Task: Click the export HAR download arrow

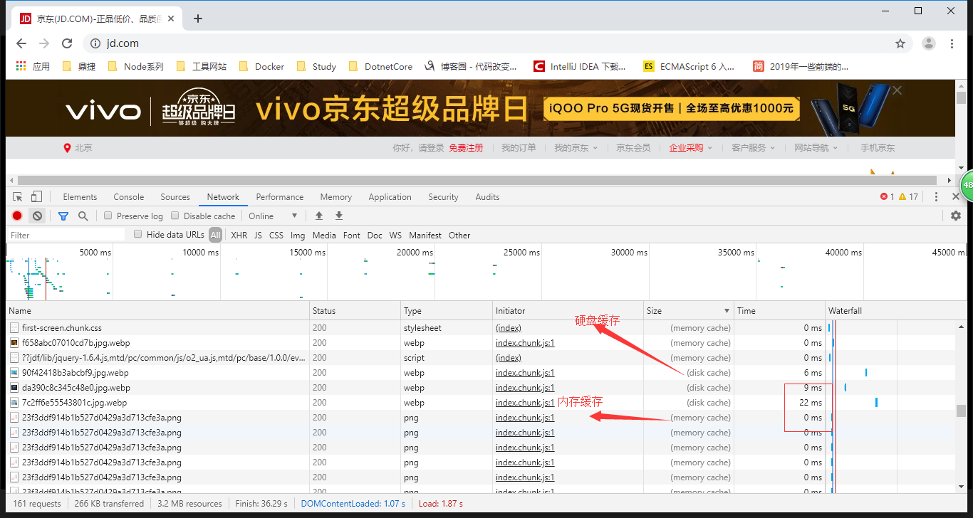Action: [x=339, y=216]
